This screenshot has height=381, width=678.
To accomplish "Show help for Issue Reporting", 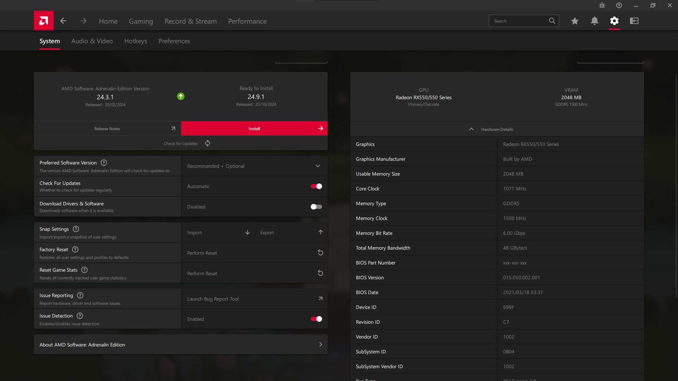I will [x=80, y=295].
